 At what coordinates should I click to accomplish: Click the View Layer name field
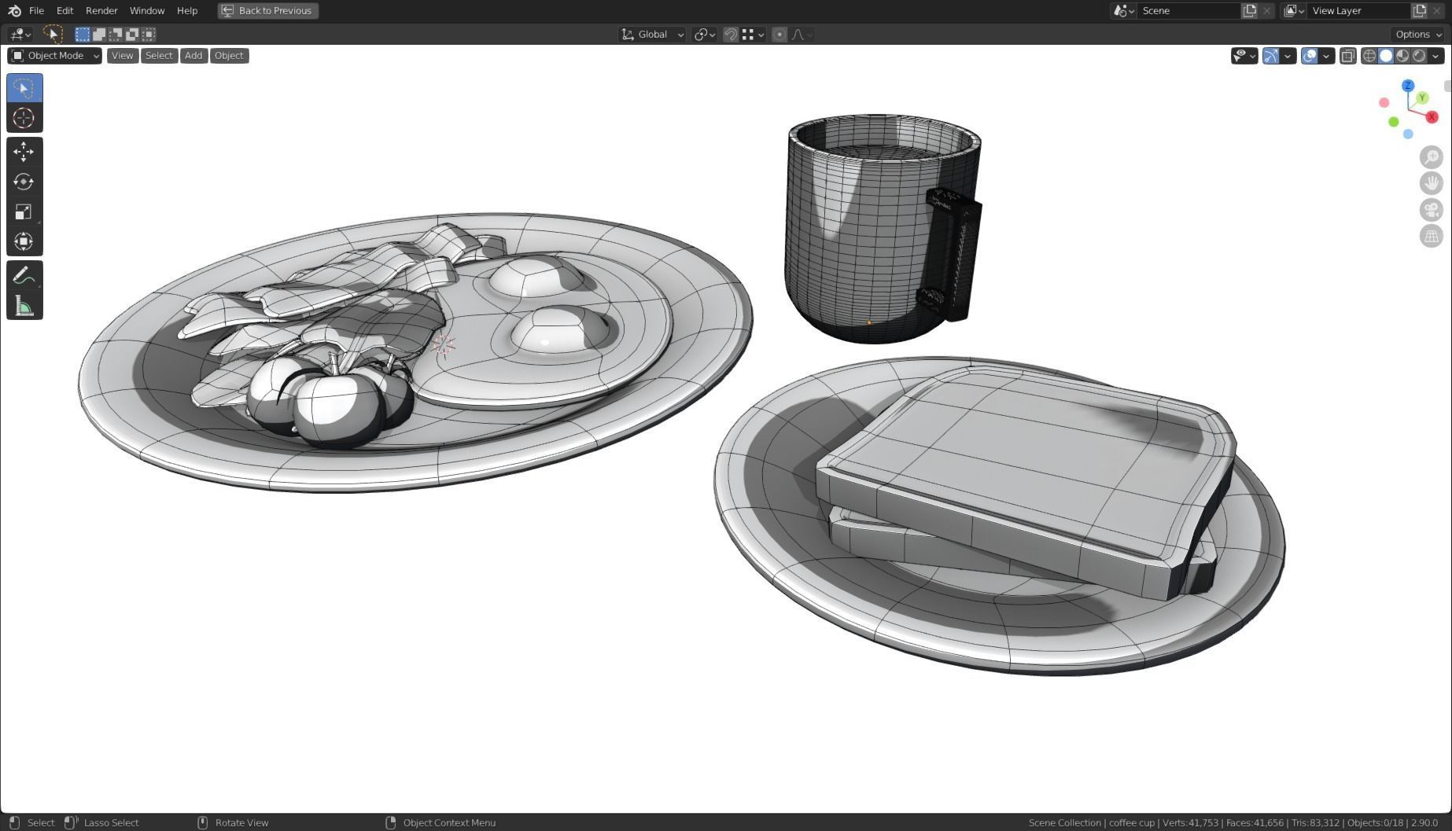1358,11
